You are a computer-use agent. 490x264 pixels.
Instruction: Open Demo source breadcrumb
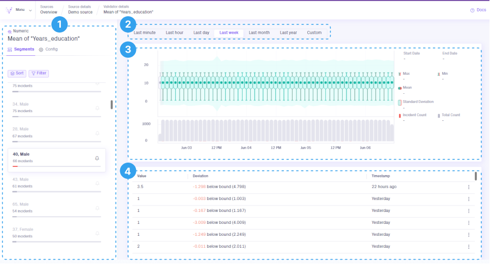click(80, 12)
